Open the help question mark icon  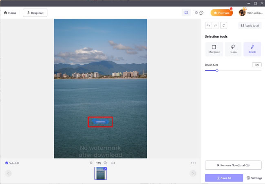click(201, 13)
